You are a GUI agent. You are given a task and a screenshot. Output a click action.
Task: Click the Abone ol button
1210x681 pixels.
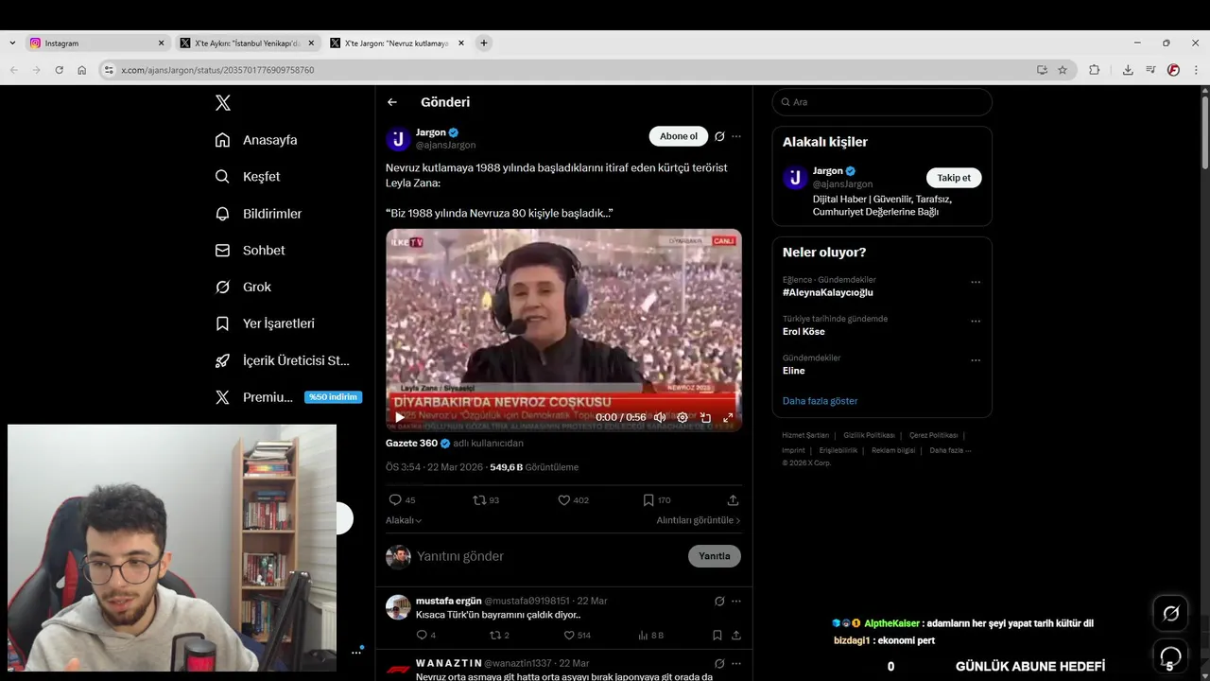(x=679, y=136)
